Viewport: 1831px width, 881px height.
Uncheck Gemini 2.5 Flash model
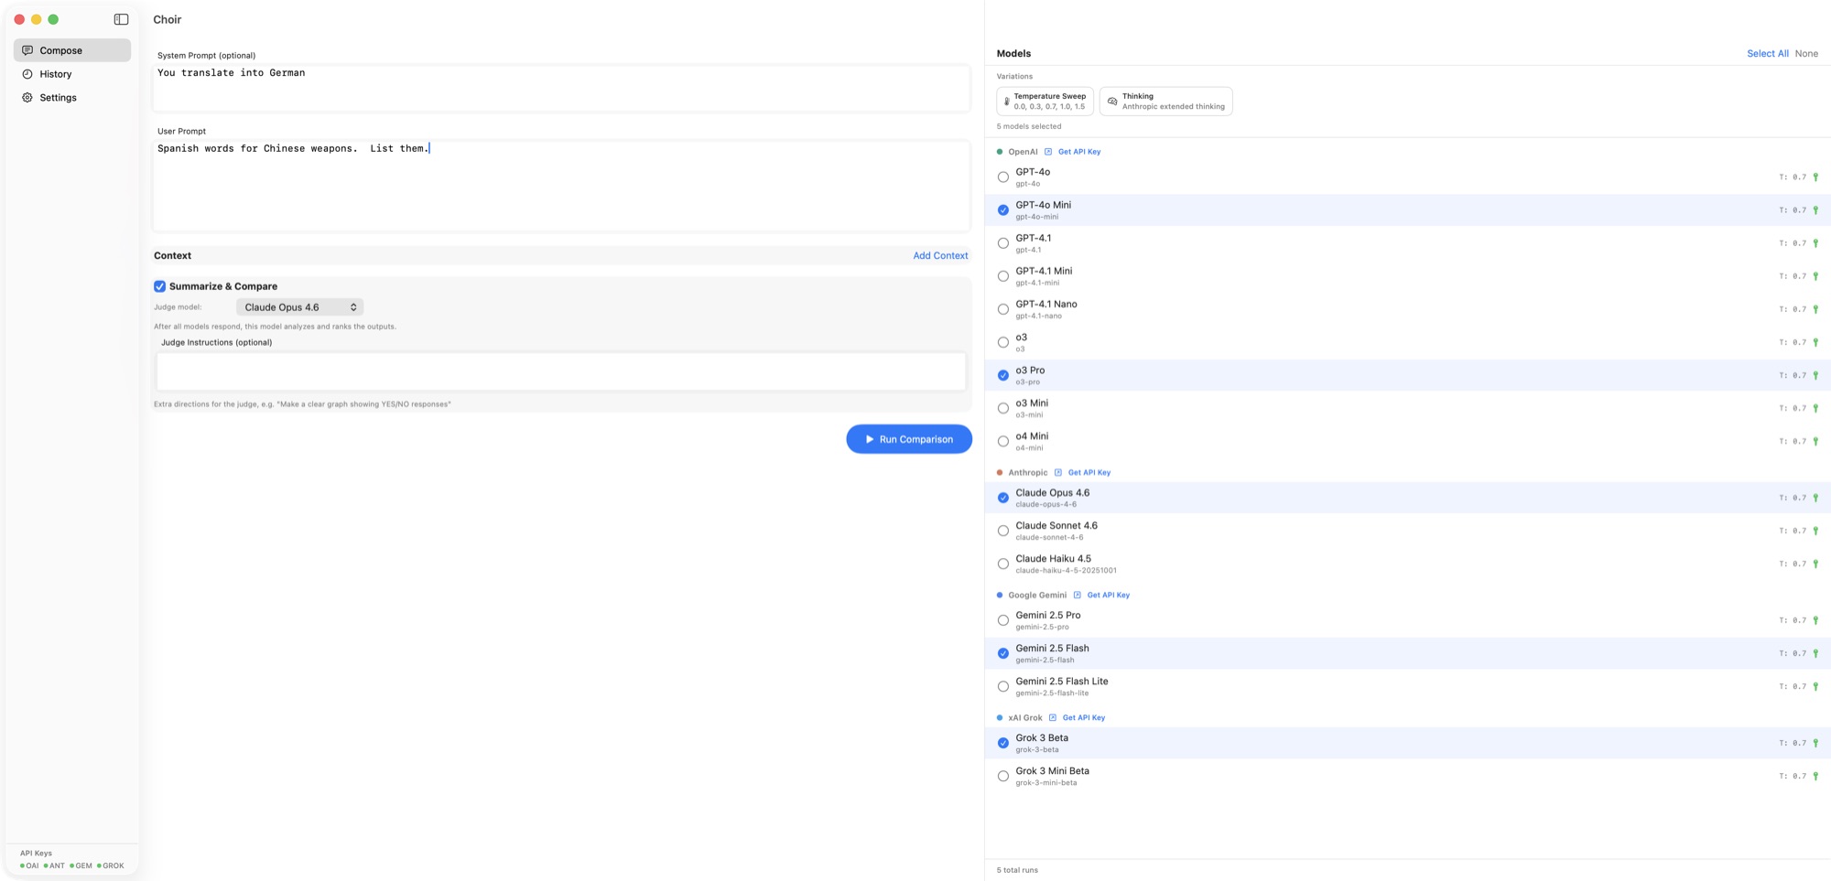click(1003, 653)
